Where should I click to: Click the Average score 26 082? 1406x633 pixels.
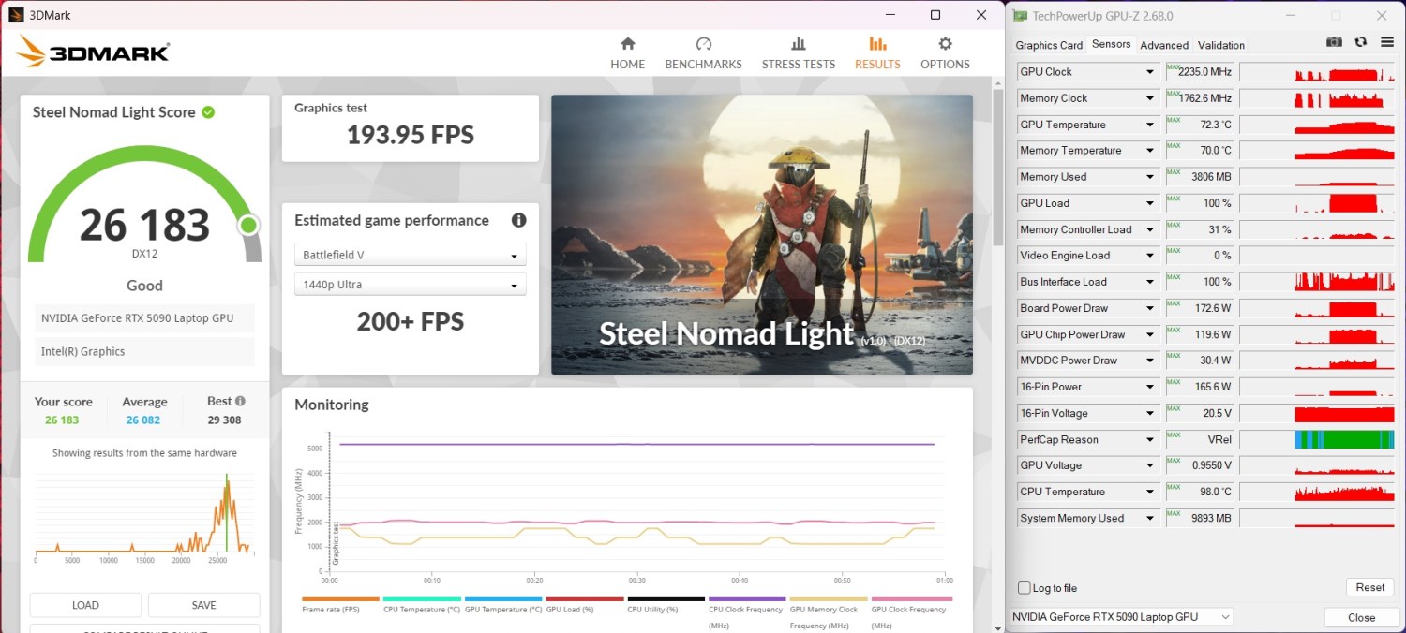[x=143, y=420]
